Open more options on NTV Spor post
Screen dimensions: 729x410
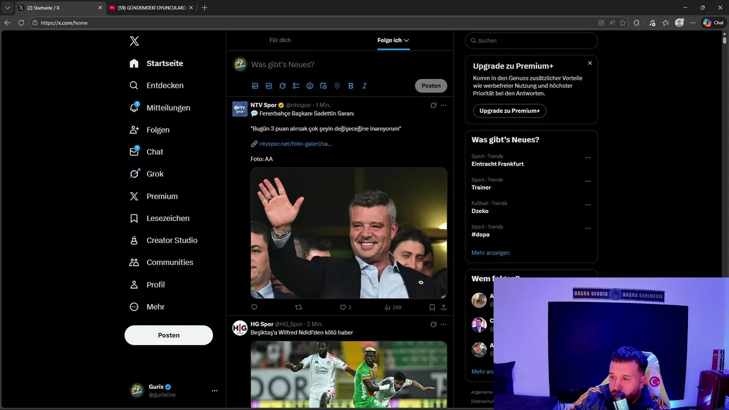coord(444,105)
